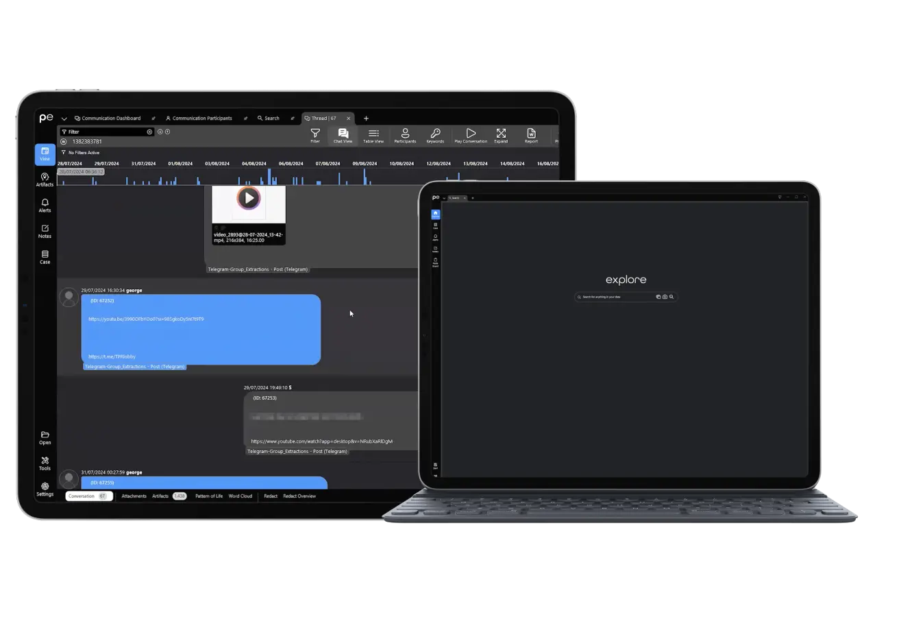Select the Pattern of Life tab
Viewport: 914px width, 632px height.
point(209,496)
